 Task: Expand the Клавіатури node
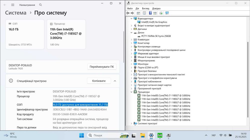(131, 40)
